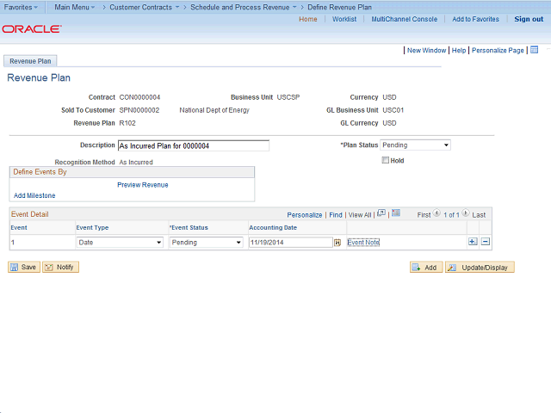Show previous row arrow next to First
551x413 pixels.
coord(436,213)
